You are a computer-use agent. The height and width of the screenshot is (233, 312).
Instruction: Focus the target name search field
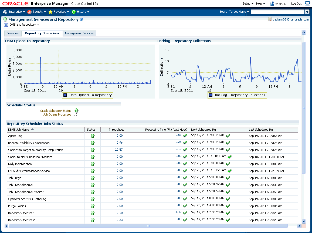coord(277,12)
